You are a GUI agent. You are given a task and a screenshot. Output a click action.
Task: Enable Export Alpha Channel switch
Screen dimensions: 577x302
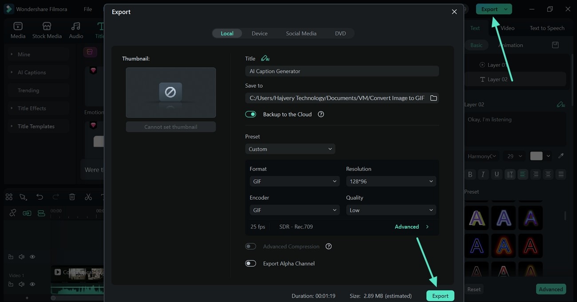[x=251, y=263]
